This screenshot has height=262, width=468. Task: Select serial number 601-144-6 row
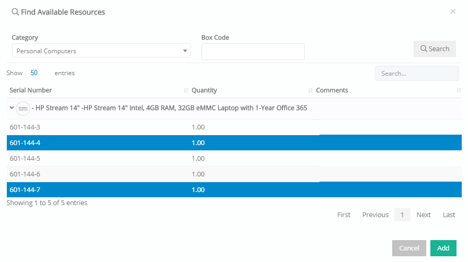click(234, 174)
